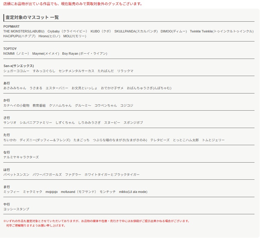Click Hirono(ヒロノ) entry
The height and width of the screenshot is (238, 262).
tap(49, 36)
